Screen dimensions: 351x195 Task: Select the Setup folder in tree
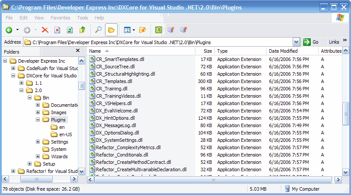pos(49,164)
